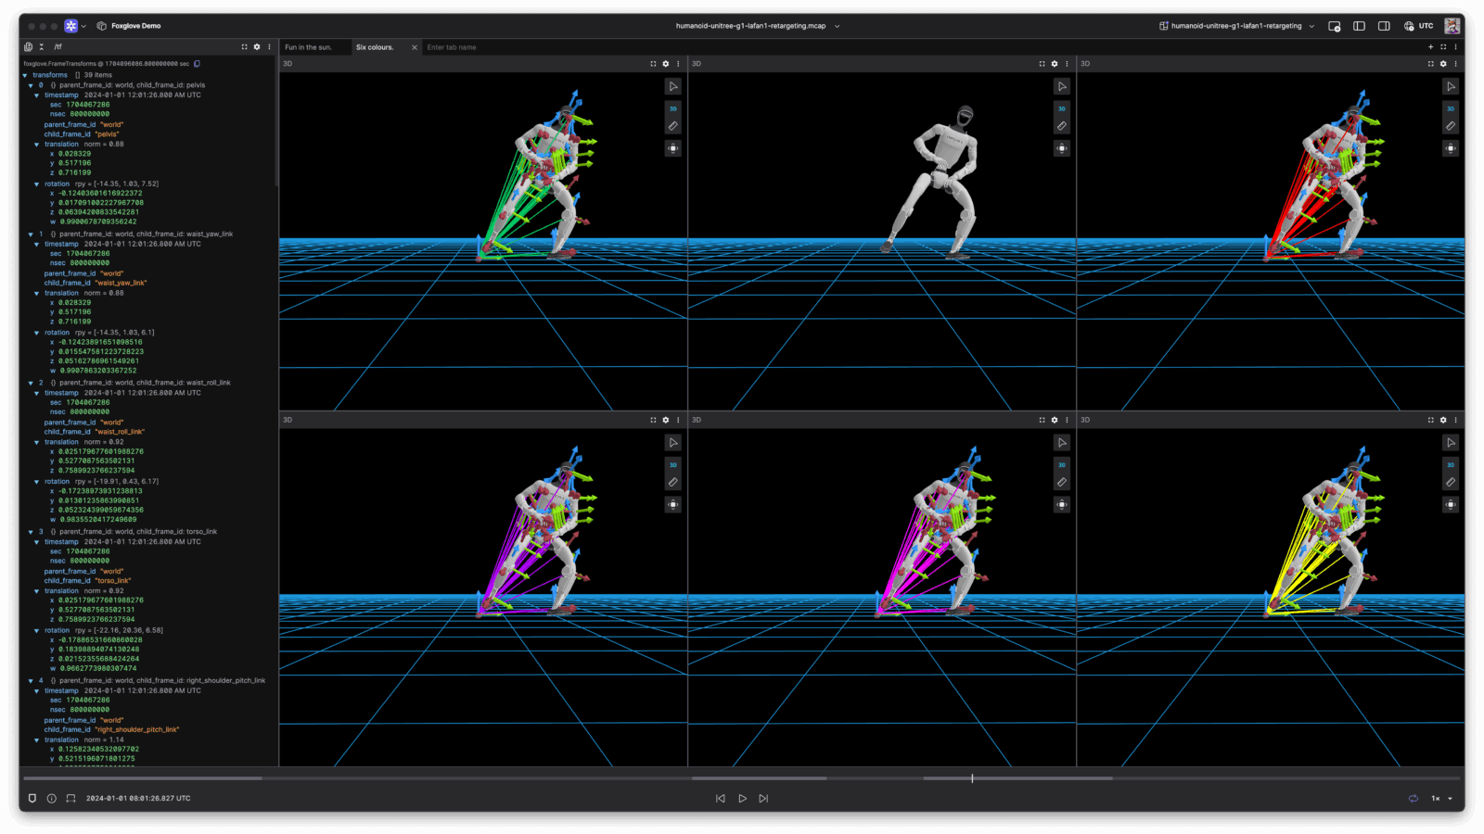Collapse the transforms tree node
Screen dimensions: 1484x834
coord(25,75)
